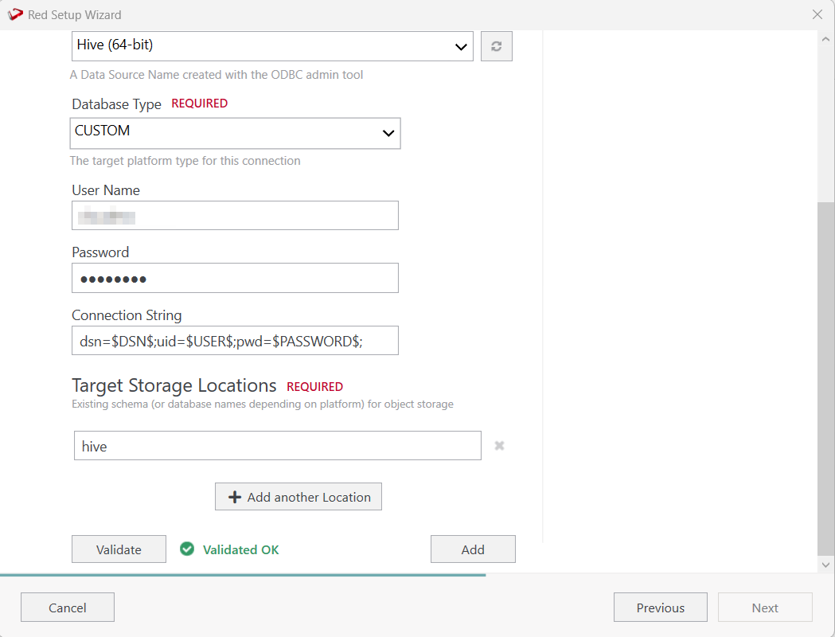Click the disabled Next button
Image resolution: width=835 pixels, height=637 pixels.
(764, 608)
